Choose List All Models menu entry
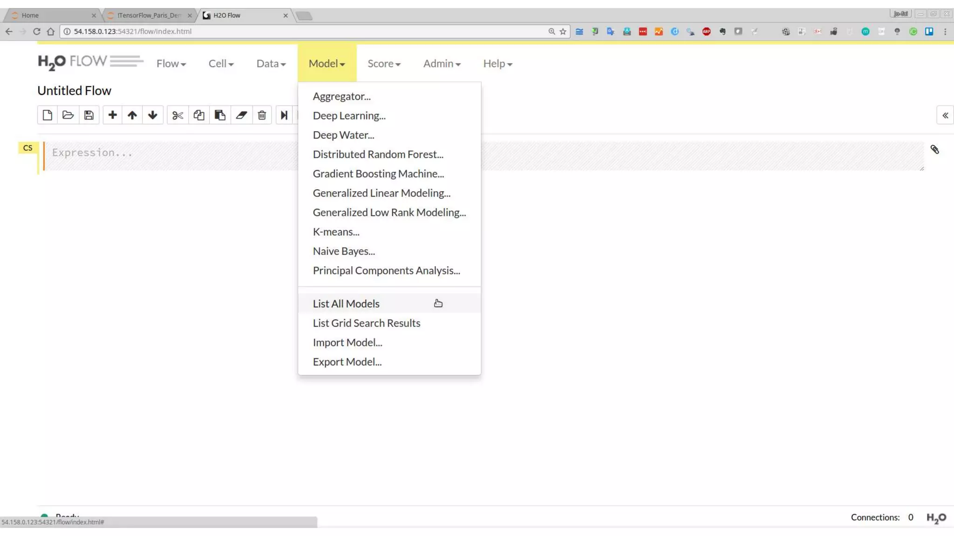 pos(346,303)
